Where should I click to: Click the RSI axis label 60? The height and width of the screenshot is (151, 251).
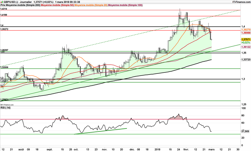click(243, 123)
